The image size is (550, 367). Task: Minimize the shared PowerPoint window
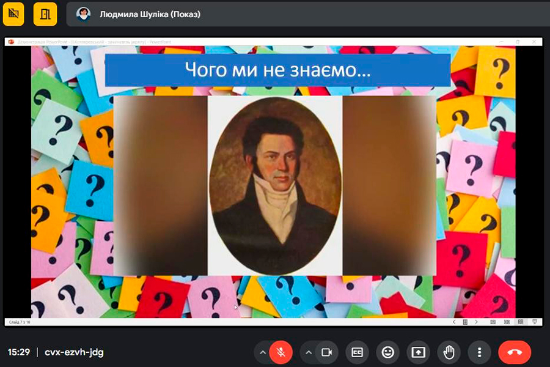(502, 42)
